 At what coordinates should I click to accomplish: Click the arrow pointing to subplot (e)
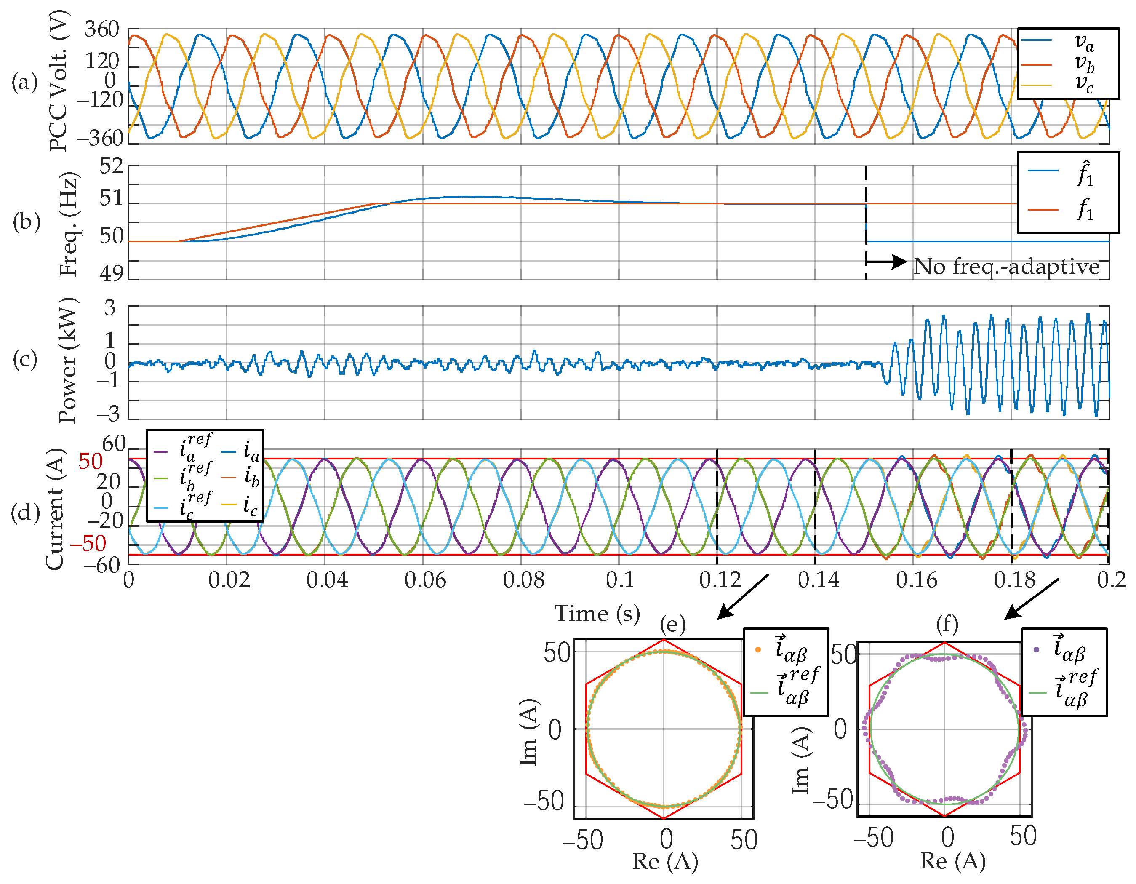742,597
